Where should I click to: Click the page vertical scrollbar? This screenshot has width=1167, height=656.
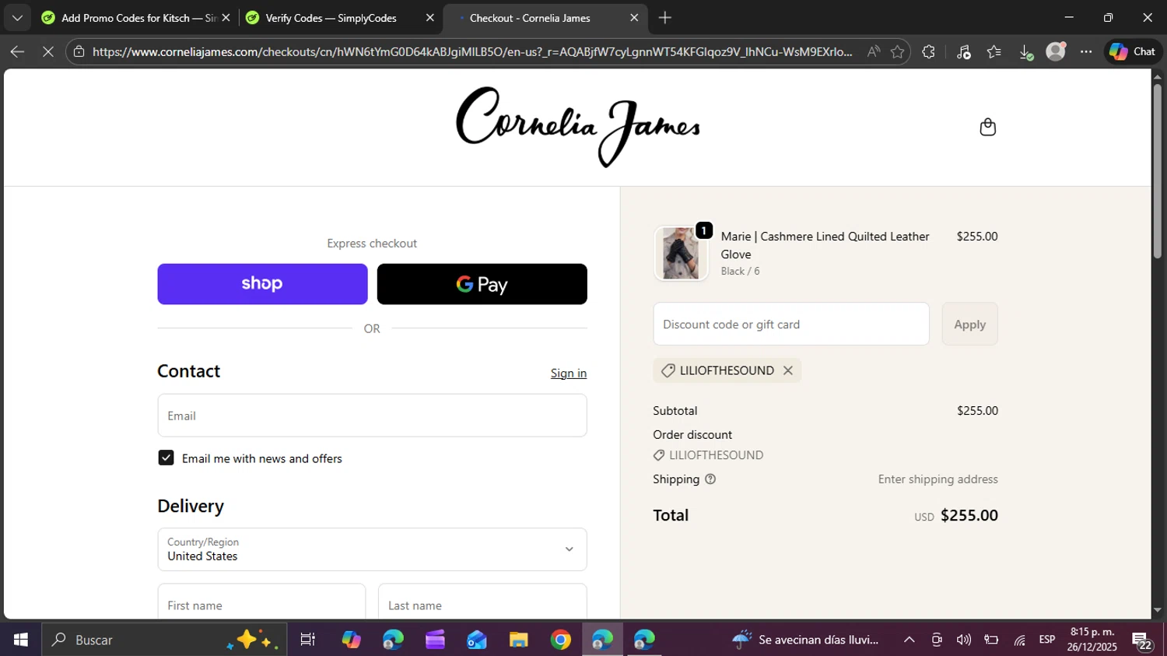(x=1158, y=171)
